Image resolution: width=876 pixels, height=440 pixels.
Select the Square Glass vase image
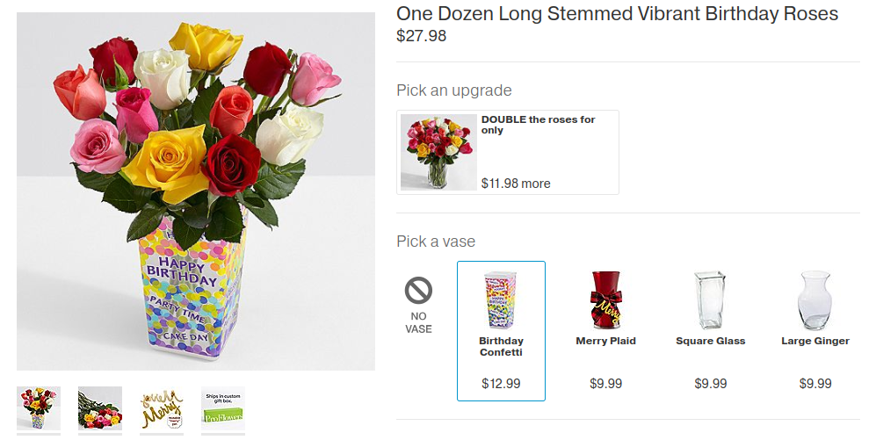coord(710,300)
